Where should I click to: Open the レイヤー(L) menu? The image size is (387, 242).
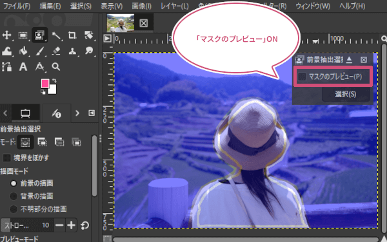(x=175, y=6)
